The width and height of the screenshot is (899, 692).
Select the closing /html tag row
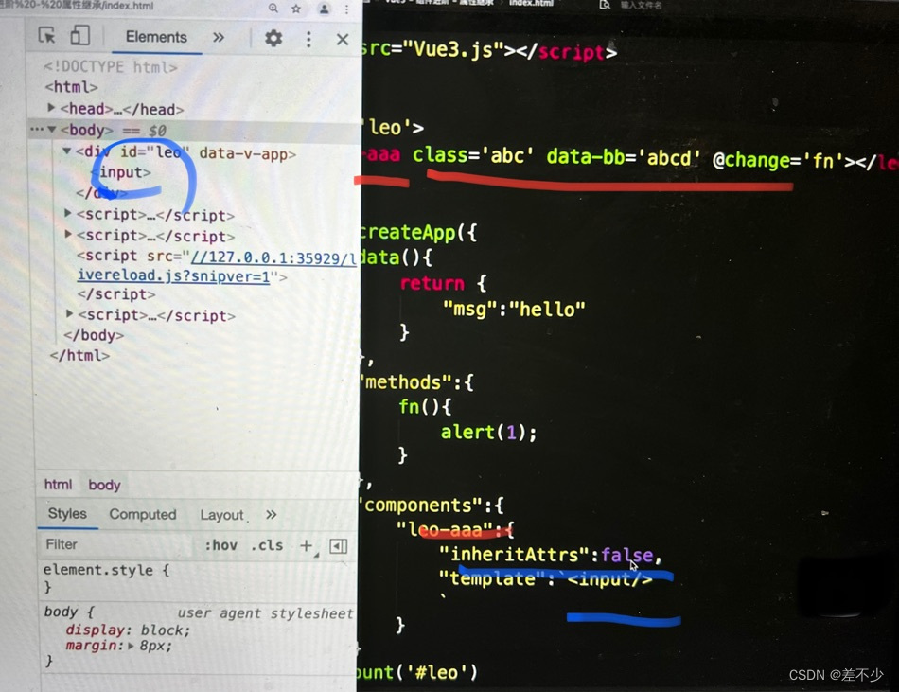(x=79, y=356)
